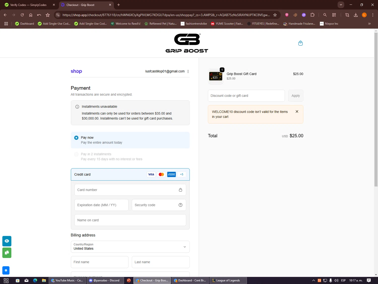Click the Mastercard icon
378x284 pixels.
tap(161, 174)
